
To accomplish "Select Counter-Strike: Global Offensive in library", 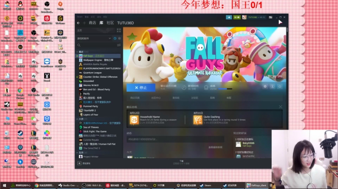I will point(98,77).
